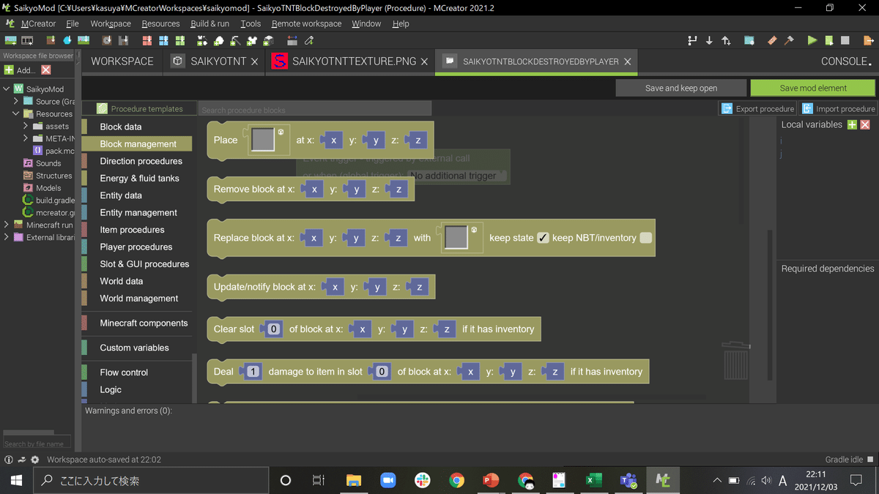The width and height of the screenshot is (879, 494).
Task: Open the Procedure templates panel
Action: [139, 108]
